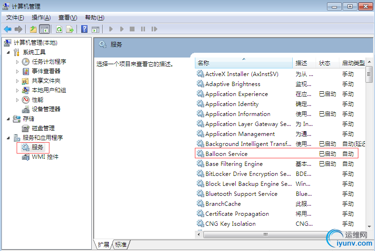Collapse the 存储 tree node
Screen dimensions: 375x251
(x=8, y=119)
